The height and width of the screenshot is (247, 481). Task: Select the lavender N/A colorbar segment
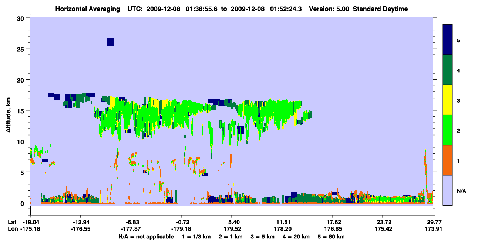(447, 190)
